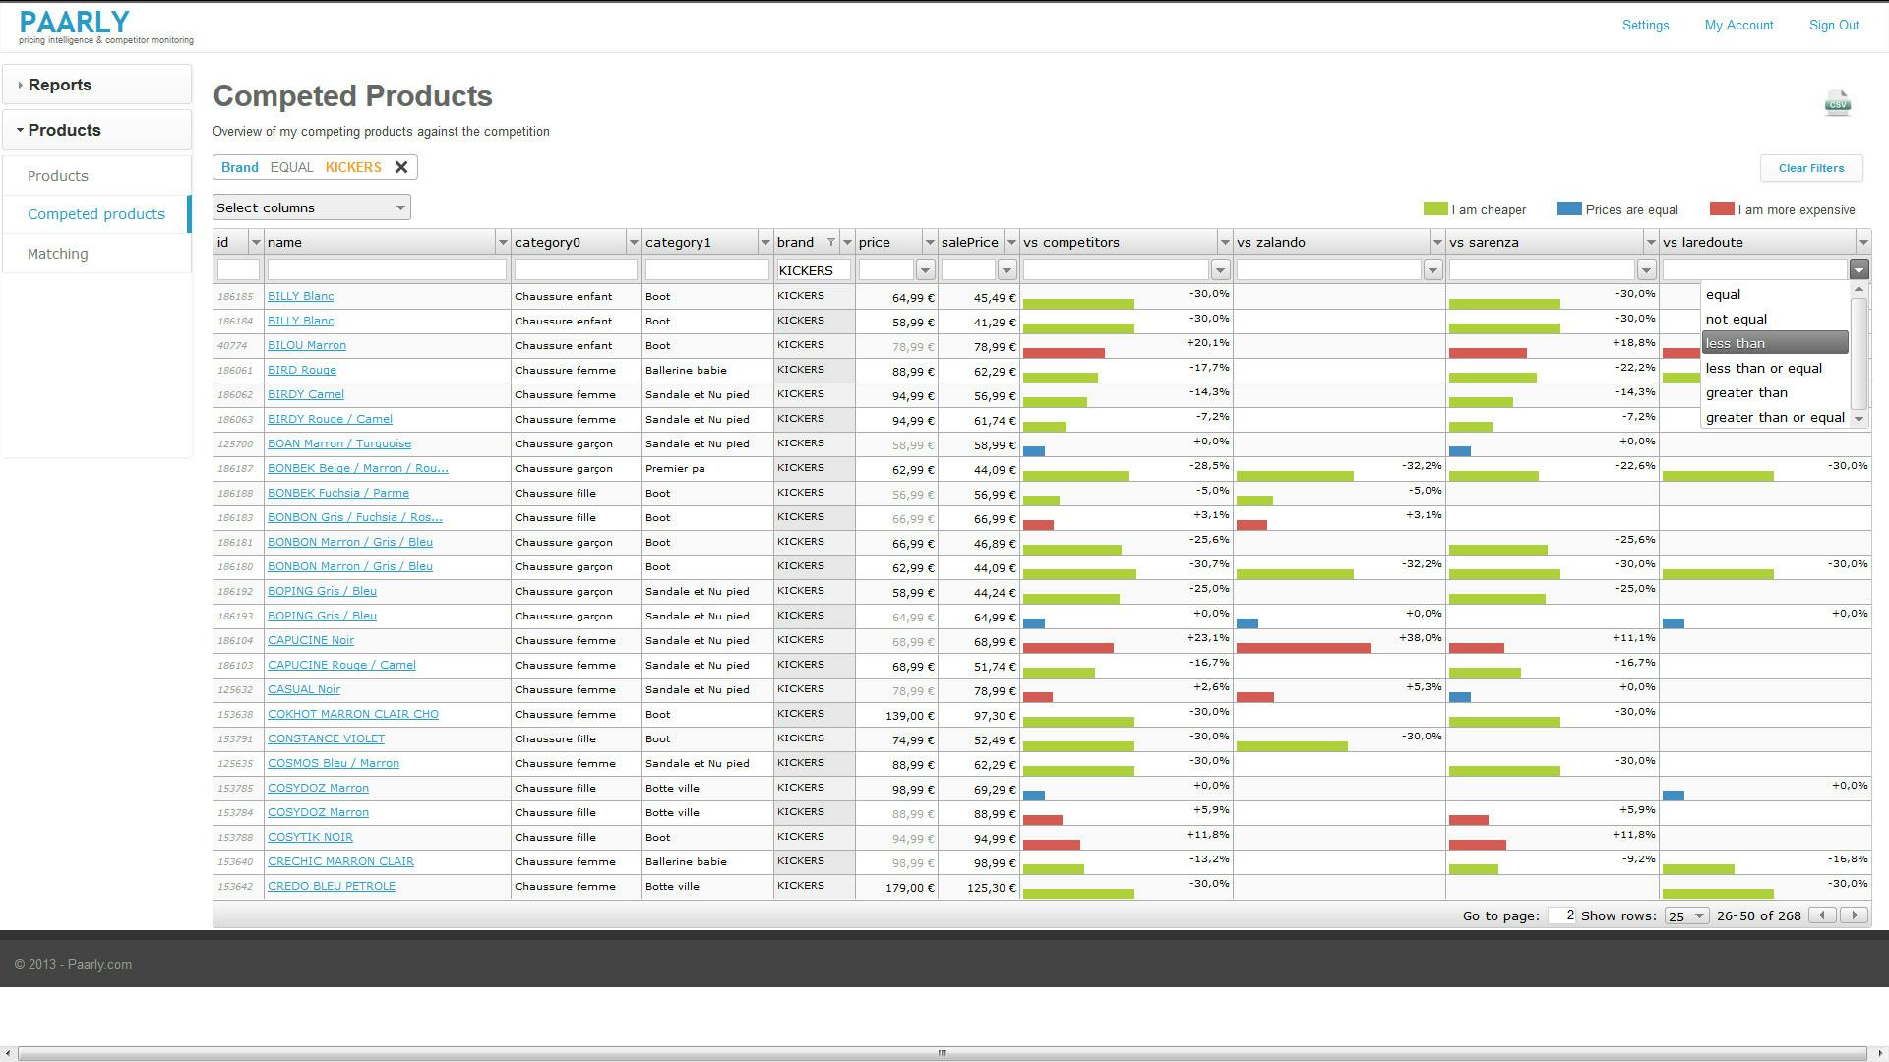Open product COKHOT MARRON CLAIR CHO
Viewport: 1889px width, 1062px height.
click(x=353, y=714)
